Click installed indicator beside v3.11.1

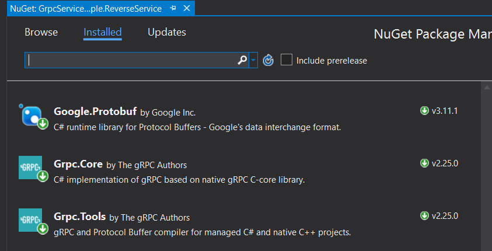click(424, 110)
